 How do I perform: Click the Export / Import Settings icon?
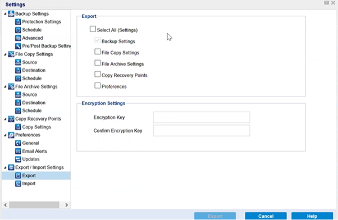[11, 167]
